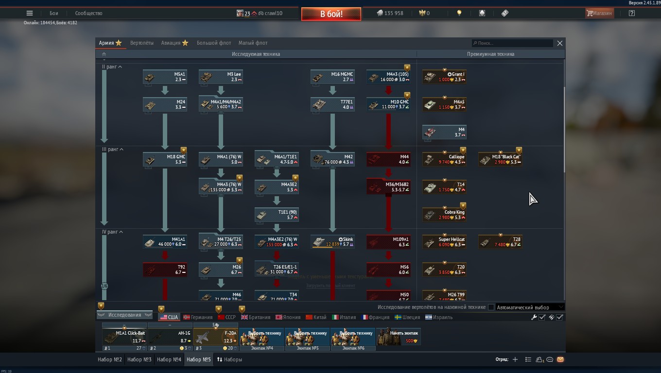This screenshot has height=373, width=661.
Task: Select the США nation tab
Action: pos(169,317)
